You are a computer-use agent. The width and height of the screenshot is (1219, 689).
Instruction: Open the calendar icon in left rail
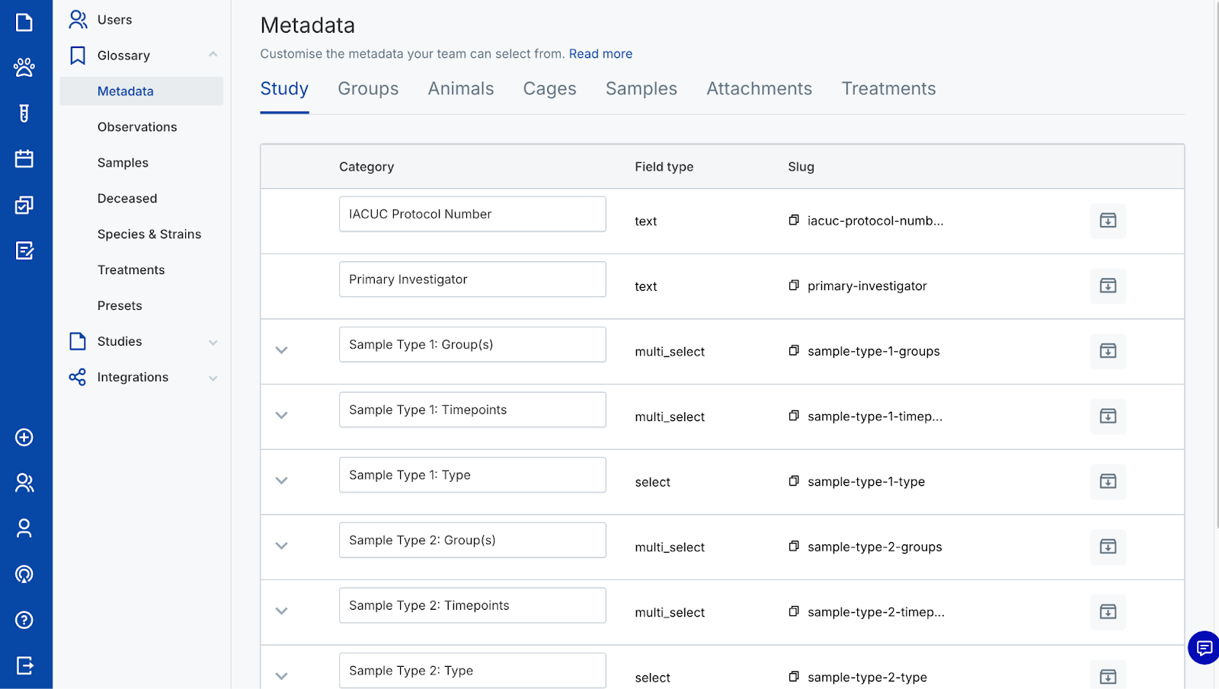(24, 159)
